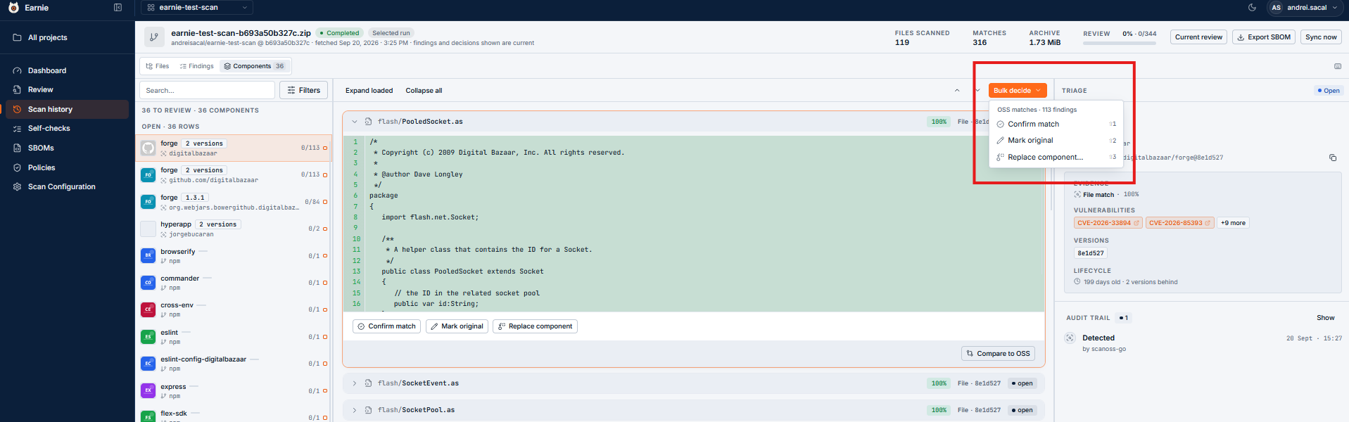
Task: Open the Filters panel
Action: (304, 90)
